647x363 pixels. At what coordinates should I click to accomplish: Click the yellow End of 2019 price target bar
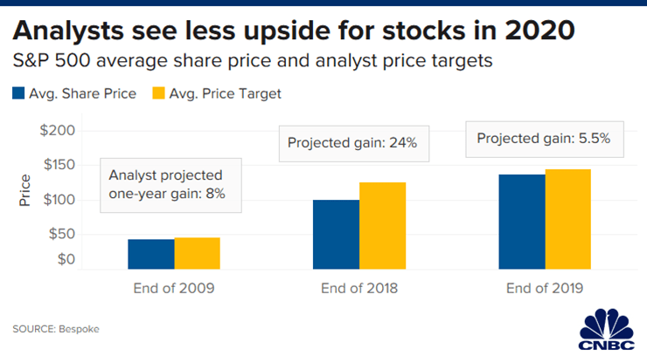coord(568,219)
